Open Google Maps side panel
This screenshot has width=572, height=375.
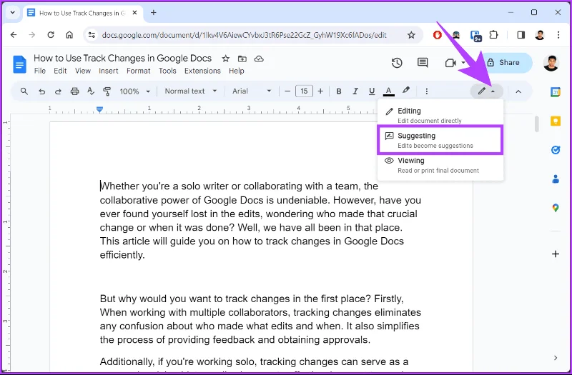coord(556,208)
